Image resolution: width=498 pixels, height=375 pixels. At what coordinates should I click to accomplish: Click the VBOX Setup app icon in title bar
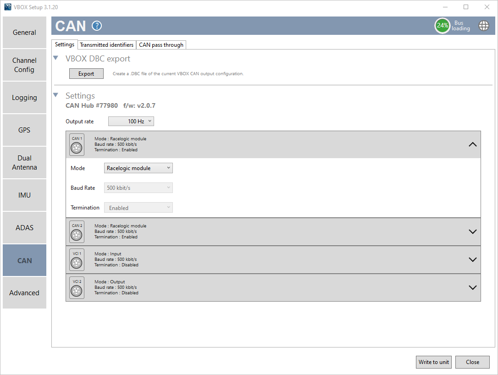tap(8, 7)
